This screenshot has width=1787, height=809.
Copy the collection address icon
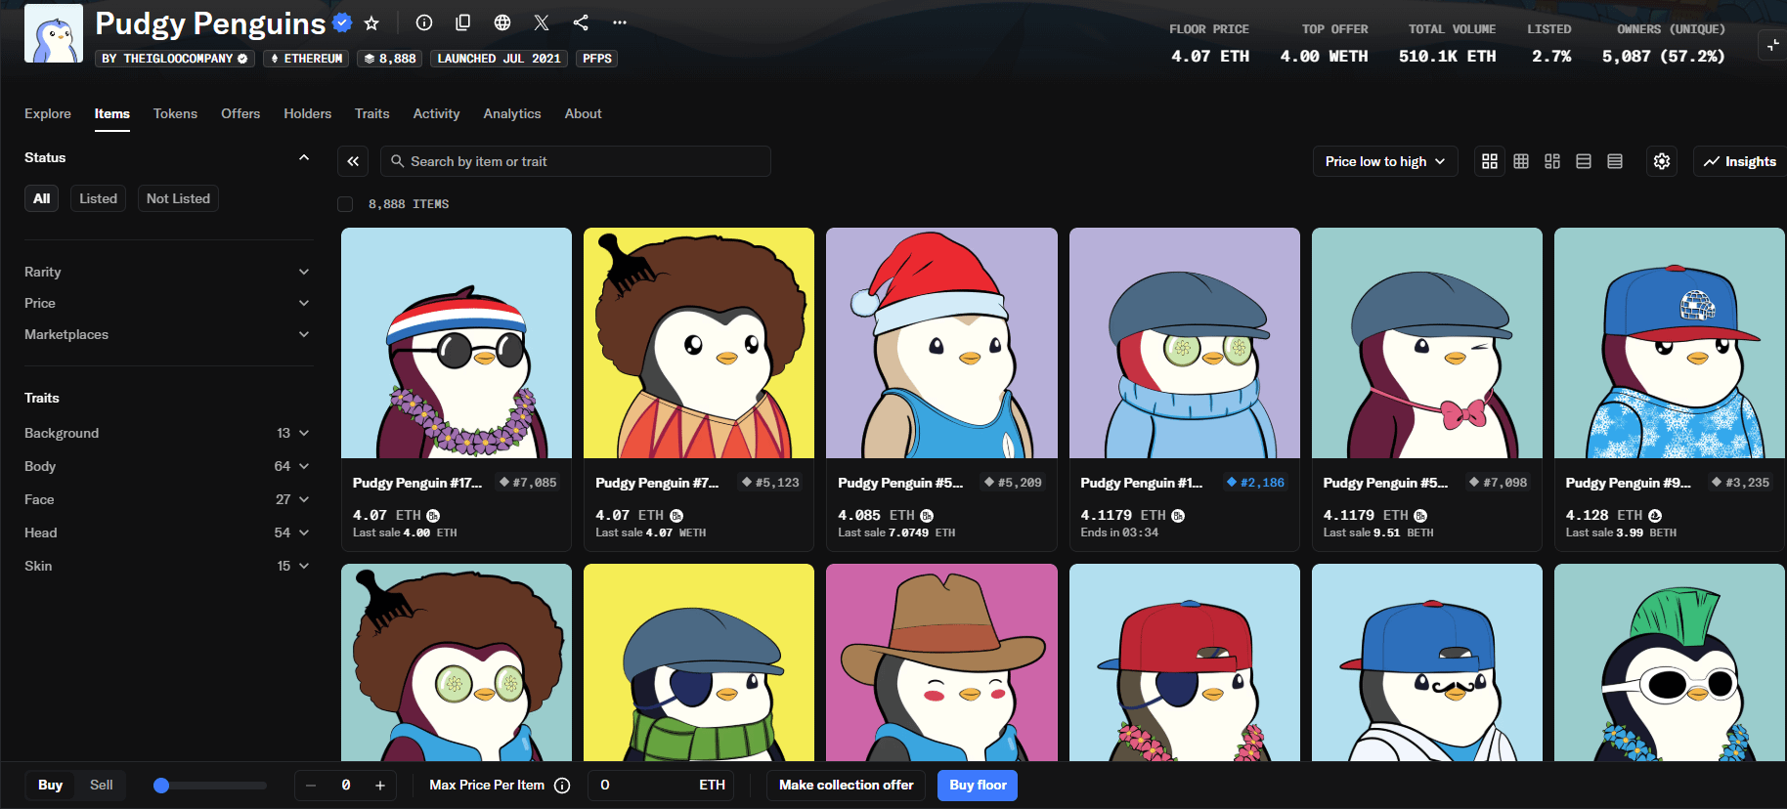click(463, 22)
